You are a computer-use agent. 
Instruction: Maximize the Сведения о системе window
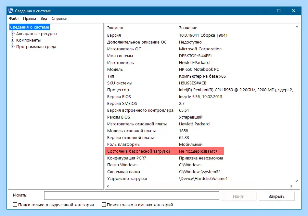click(x=278, y=11)
